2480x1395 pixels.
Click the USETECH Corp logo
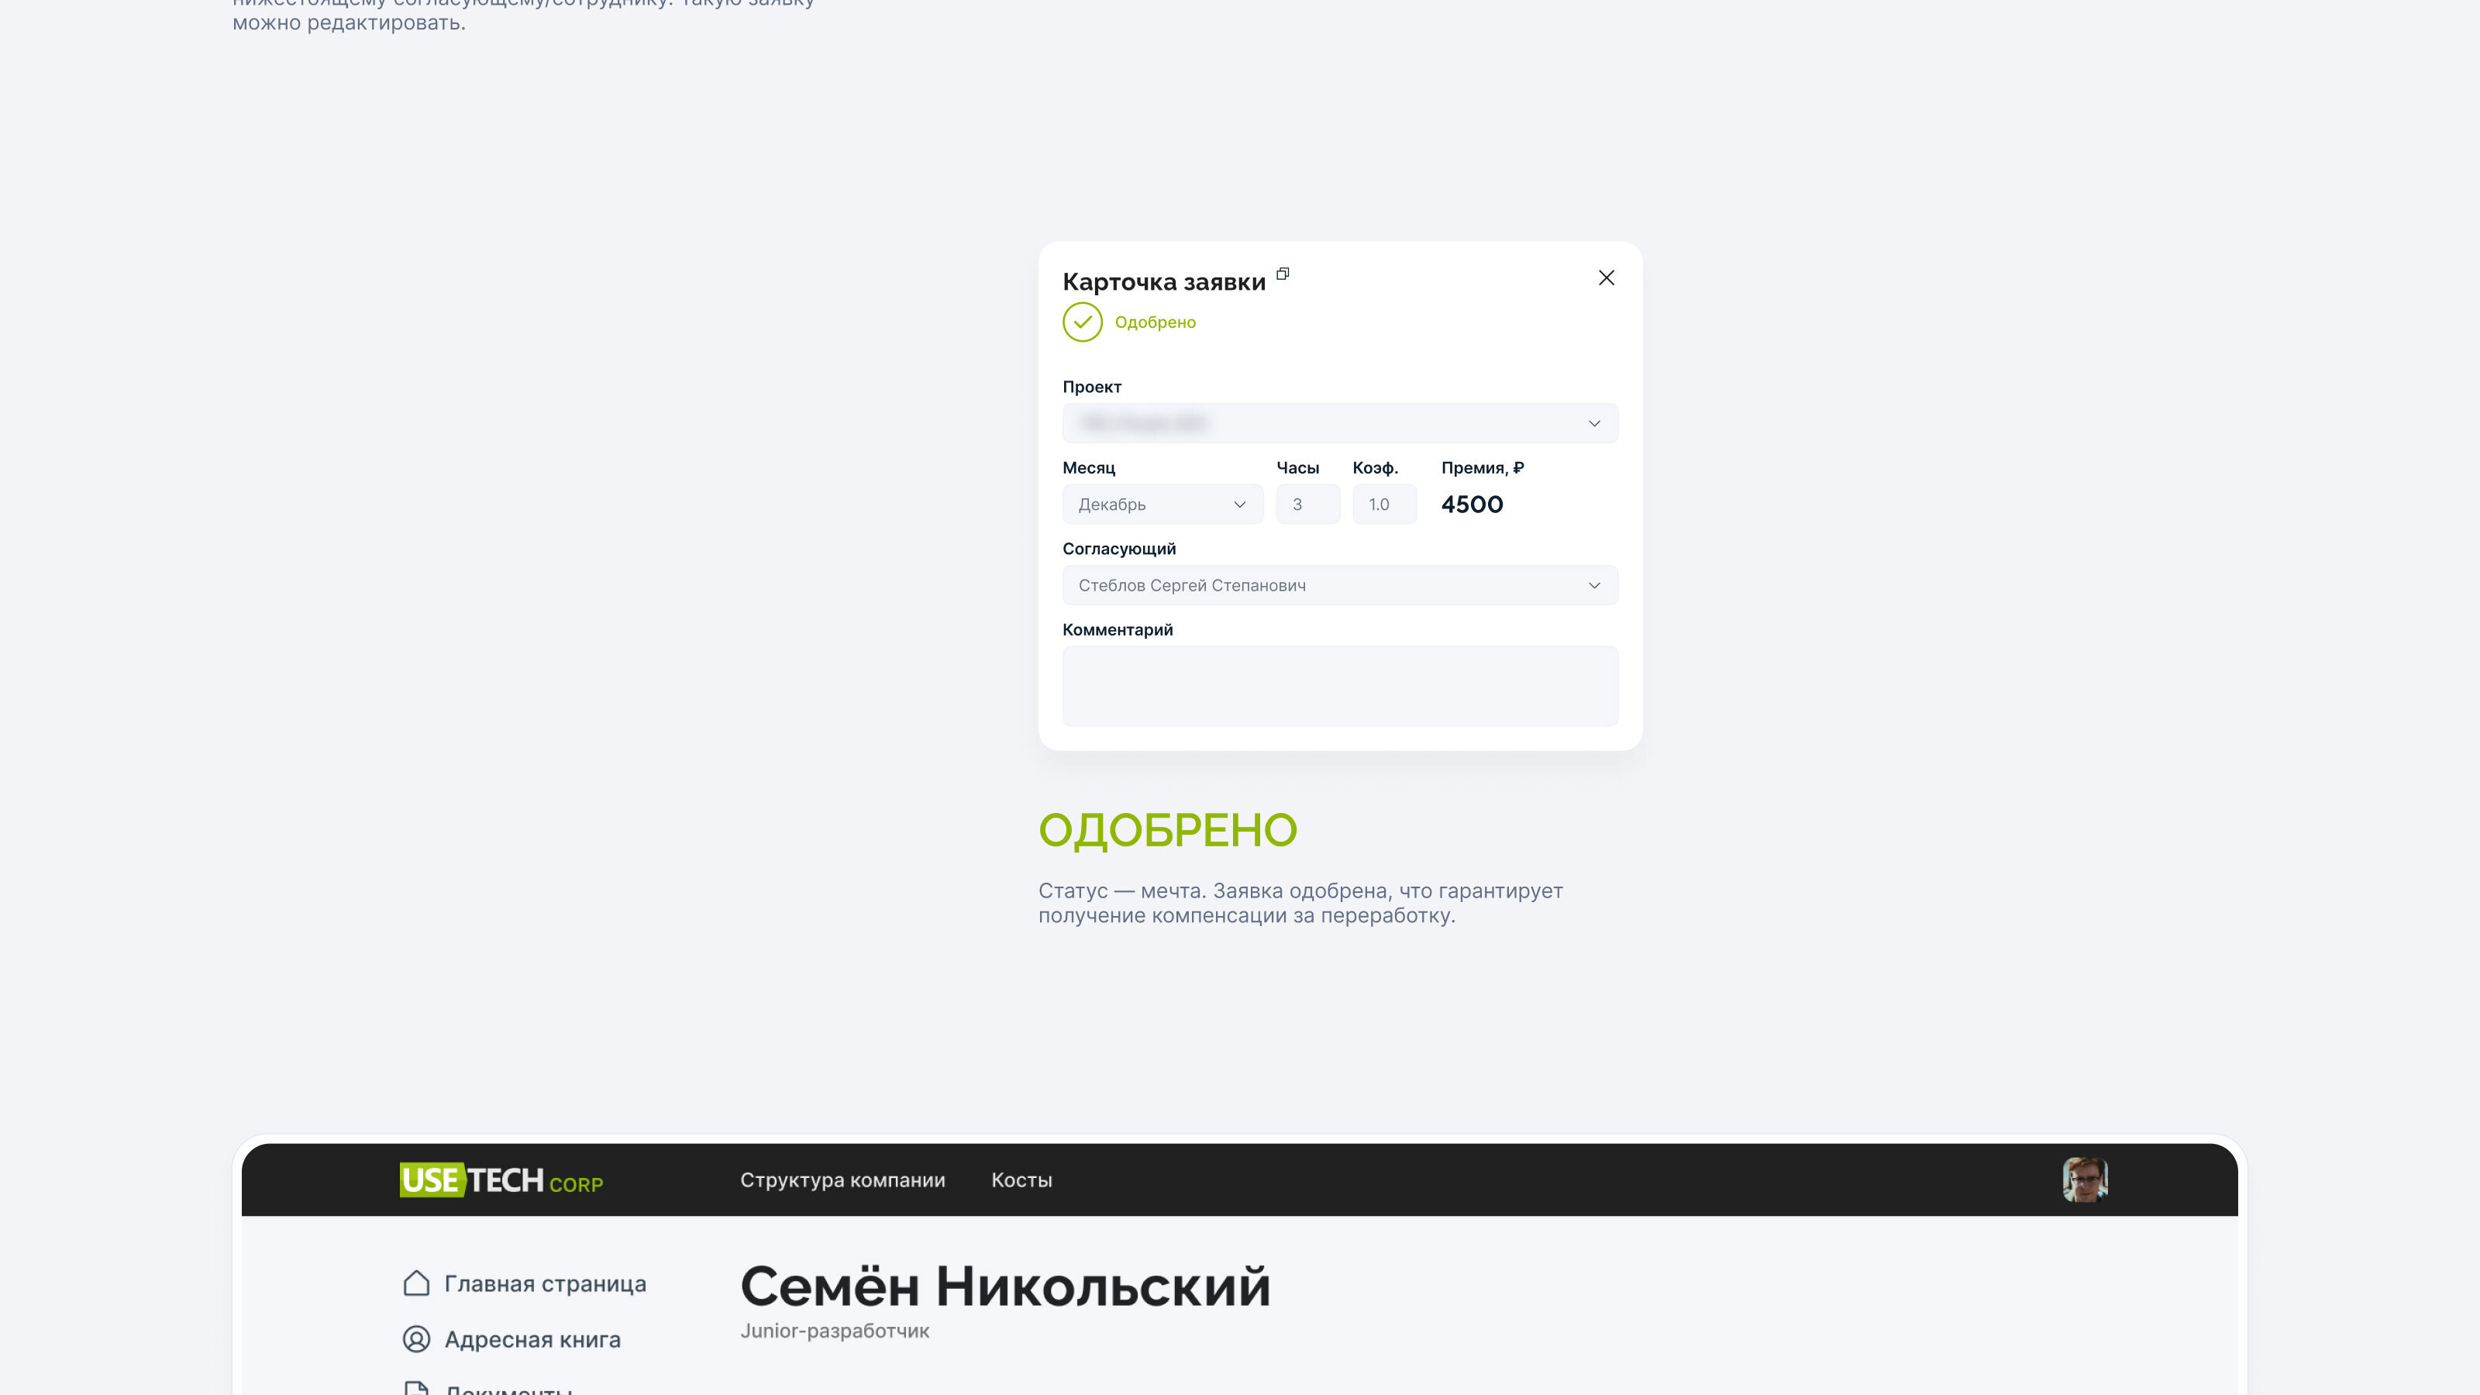pyautogui.click(x=501, y=1180)
